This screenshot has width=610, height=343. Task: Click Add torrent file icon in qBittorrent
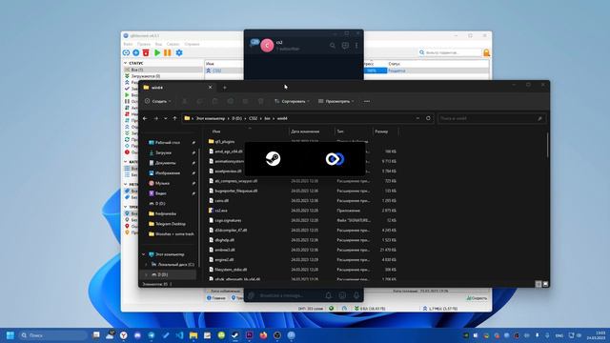135,52
